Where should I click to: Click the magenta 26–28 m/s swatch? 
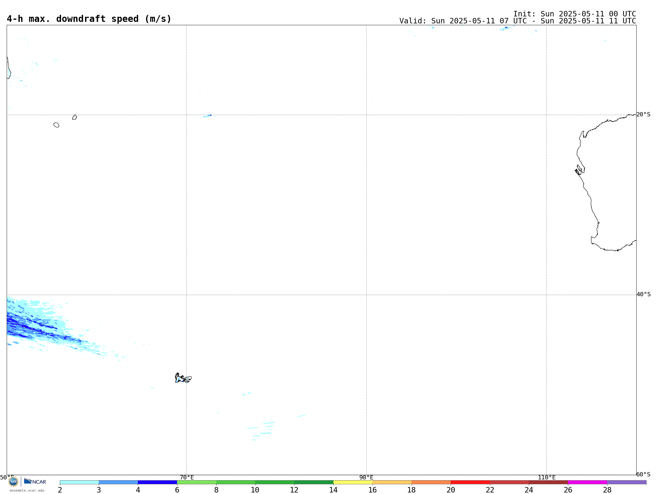click(x=588, y=482)
